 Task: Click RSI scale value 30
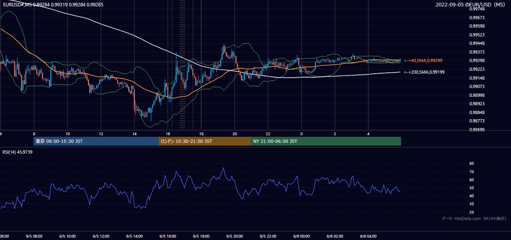tap(471, 204)
